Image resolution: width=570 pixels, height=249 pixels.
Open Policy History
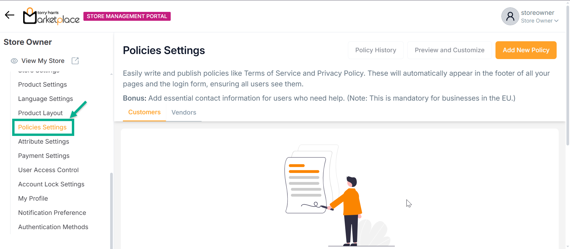click(x=376, y=50)
